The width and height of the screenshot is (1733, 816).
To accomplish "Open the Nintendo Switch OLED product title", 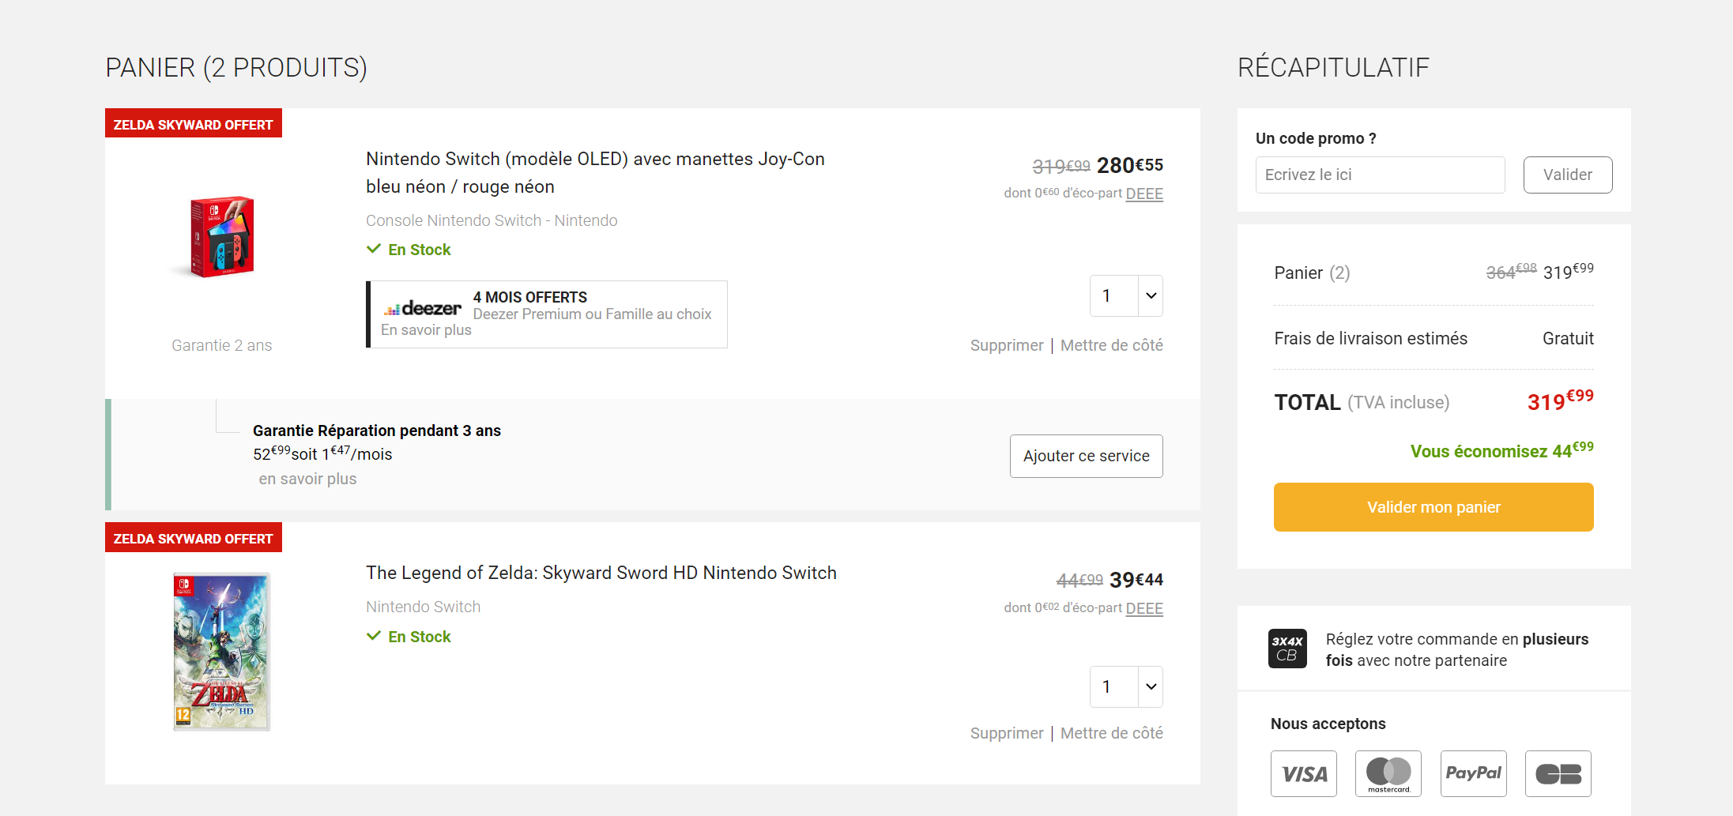I will (595, 173).
